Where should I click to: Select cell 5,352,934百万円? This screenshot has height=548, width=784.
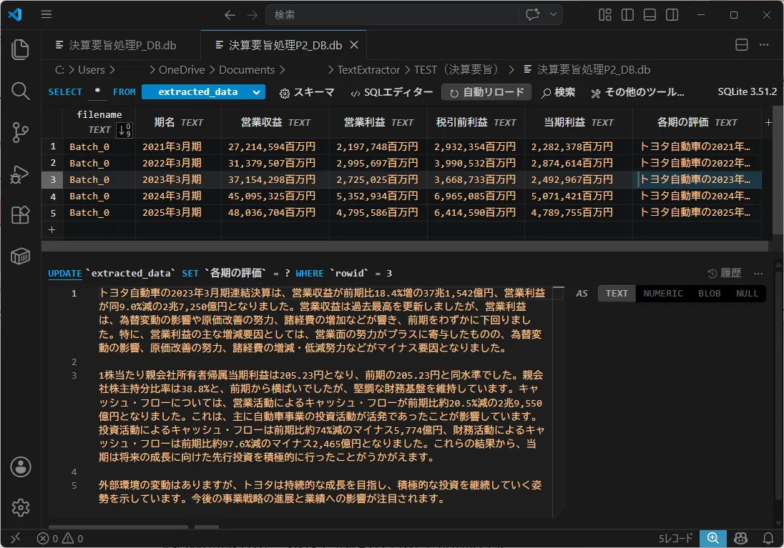[378, 196]
